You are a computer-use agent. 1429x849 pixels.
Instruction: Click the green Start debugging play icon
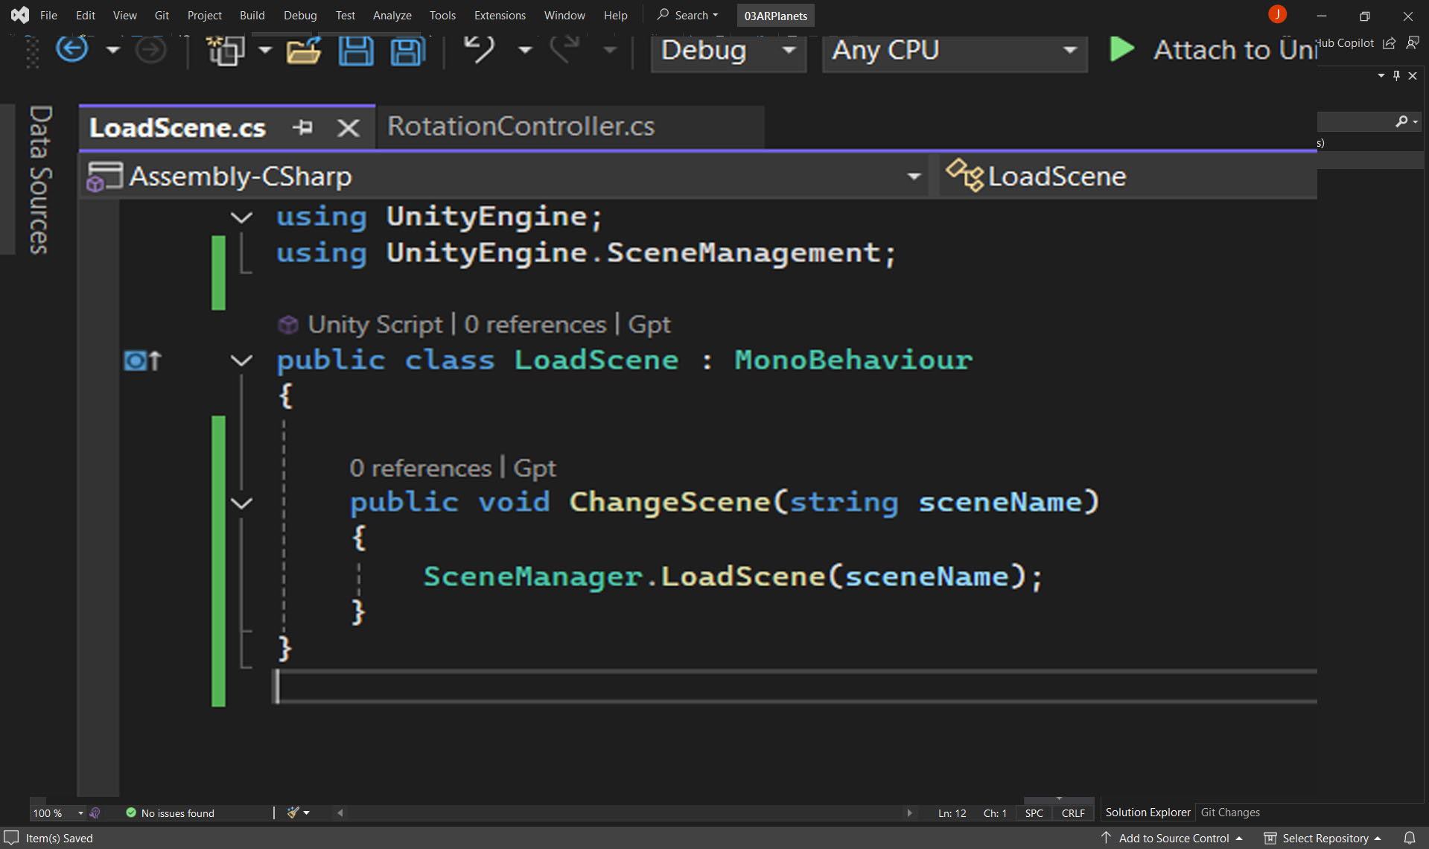(x=1121, y=50)
